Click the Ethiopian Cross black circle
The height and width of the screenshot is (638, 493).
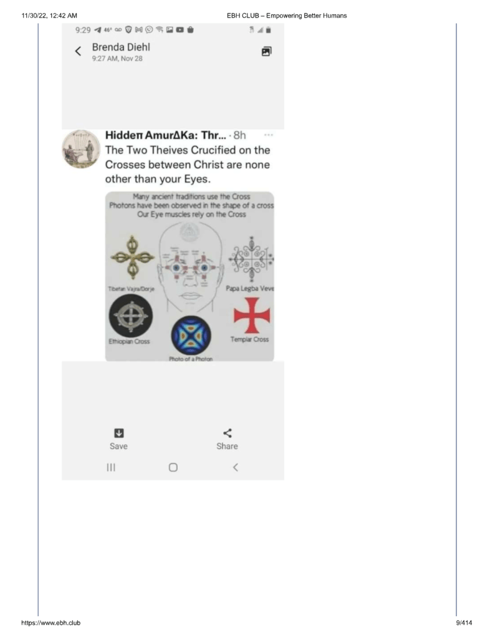[x=130, y=316]
